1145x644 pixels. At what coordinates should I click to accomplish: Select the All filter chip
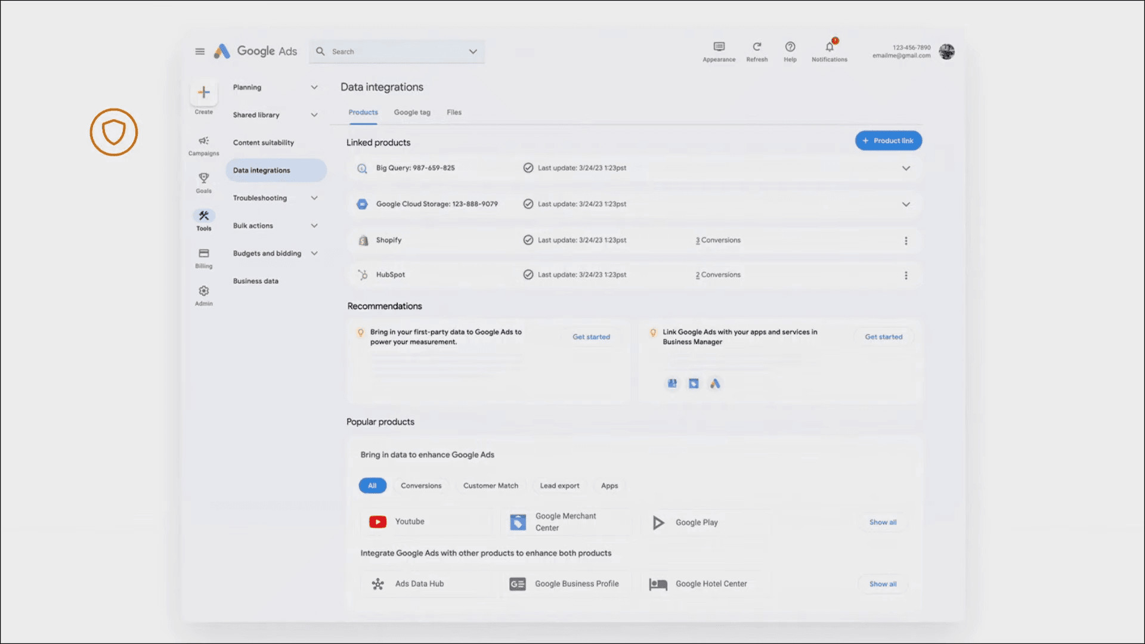372,485
